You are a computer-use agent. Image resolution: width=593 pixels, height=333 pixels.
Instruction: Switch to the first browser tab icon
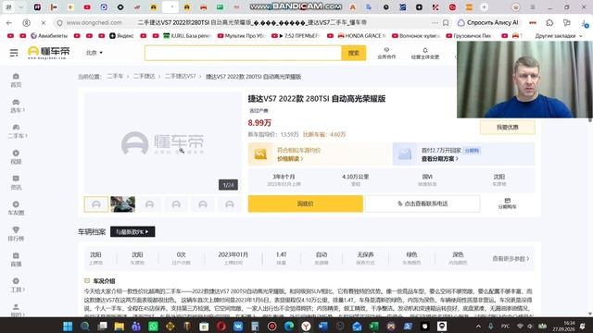coord(37,7)
